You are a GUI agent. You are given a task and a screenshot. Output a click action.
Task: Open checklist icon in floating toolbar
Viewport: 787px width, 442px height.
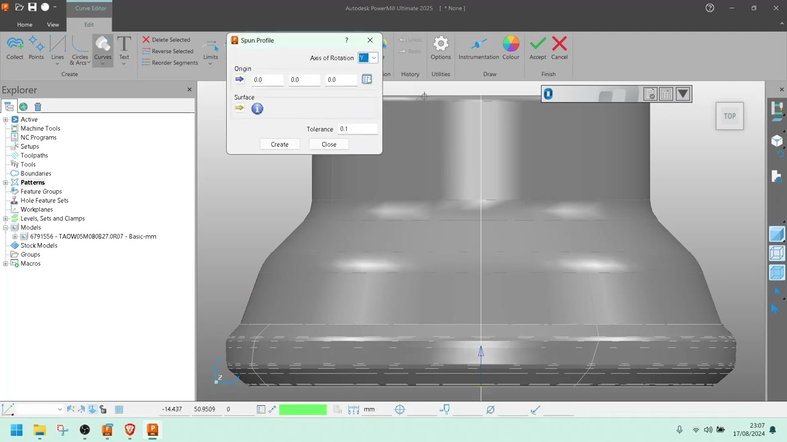pos(651,94)
